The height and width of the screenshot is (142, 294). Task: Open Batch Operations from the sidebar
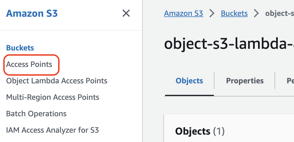(36, 114)
